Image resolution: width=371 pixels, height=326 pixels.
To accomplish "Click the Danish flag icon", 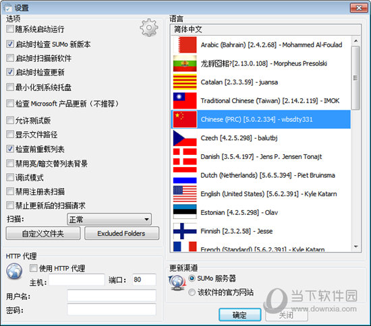I will tap(185, 157).
